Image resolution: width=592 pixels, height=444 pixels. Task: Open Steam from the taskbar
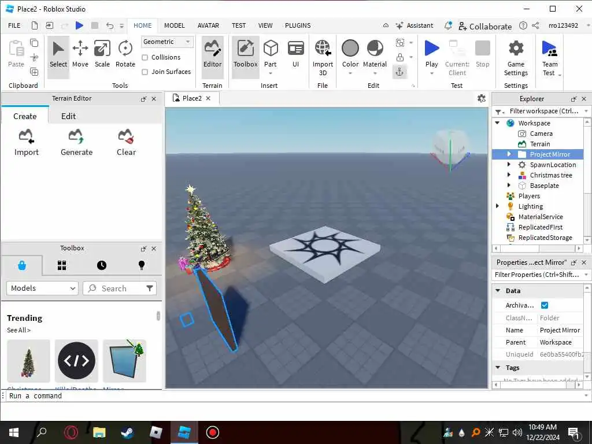(x=127, y=432)
